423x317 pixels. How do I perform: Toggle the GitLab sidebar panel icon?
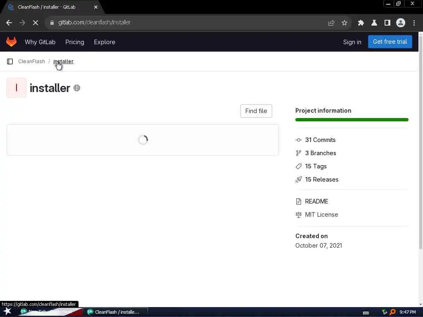tap(10, 62)
